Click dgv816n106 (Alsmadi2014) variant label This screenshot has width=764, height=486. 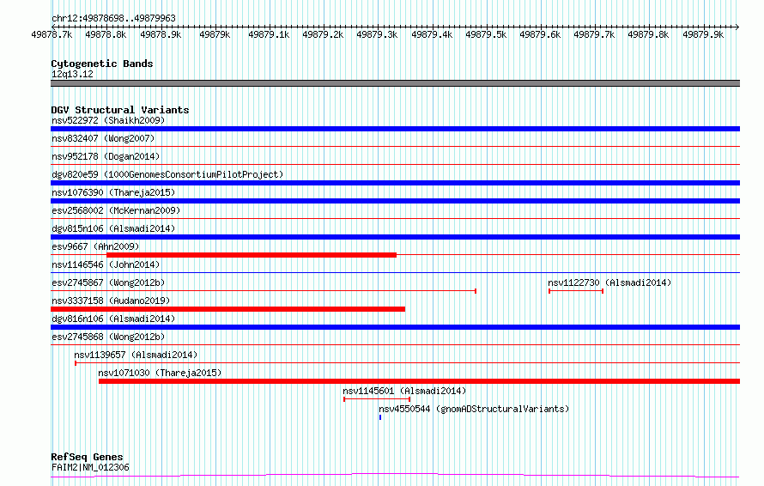113,319
